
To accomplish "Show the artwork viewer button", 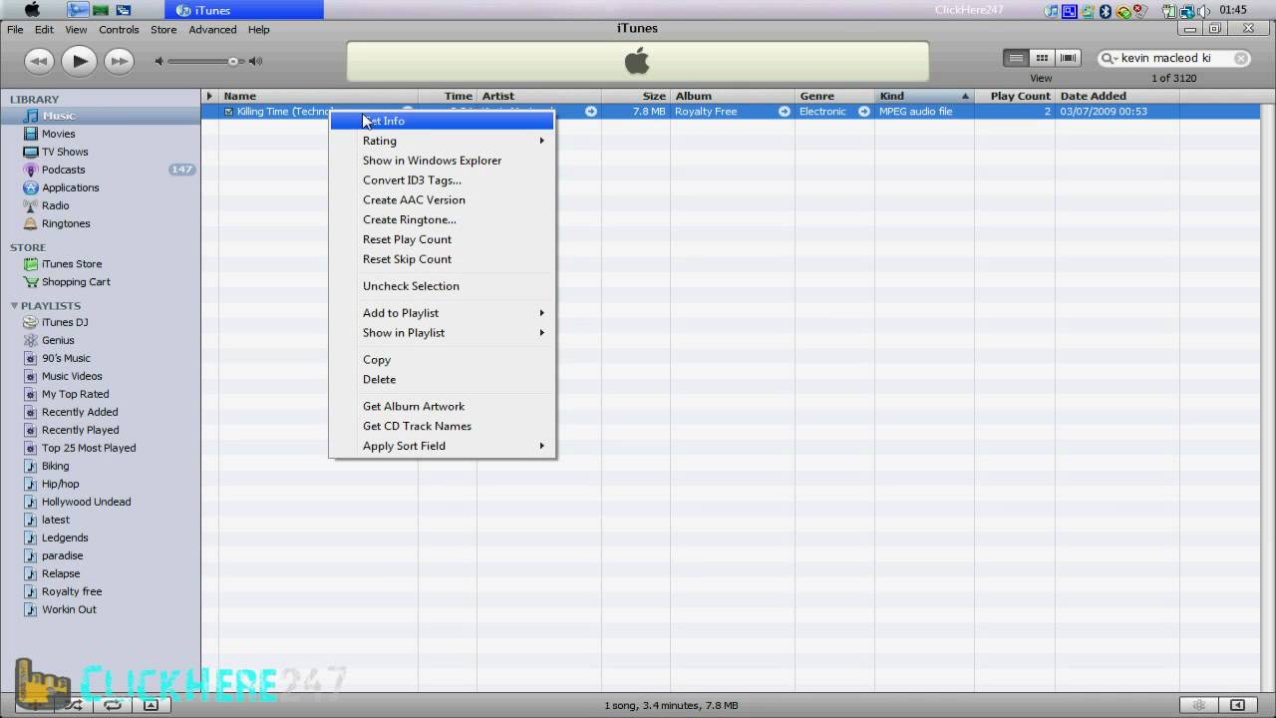I will coord(151,705).
